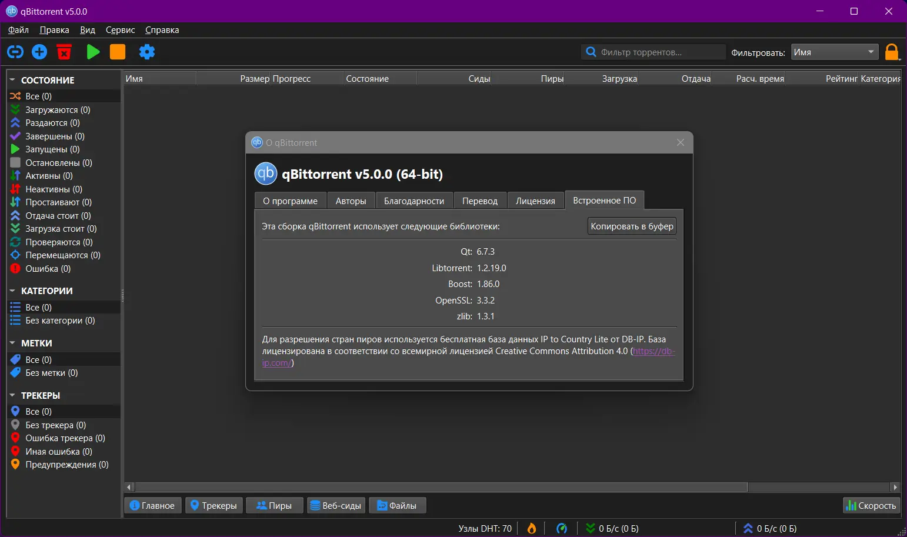Open the Пиры bottom panel tab
Image resolution: width=907 pixels, height=537 pixels.
click(x=275, y=505)
